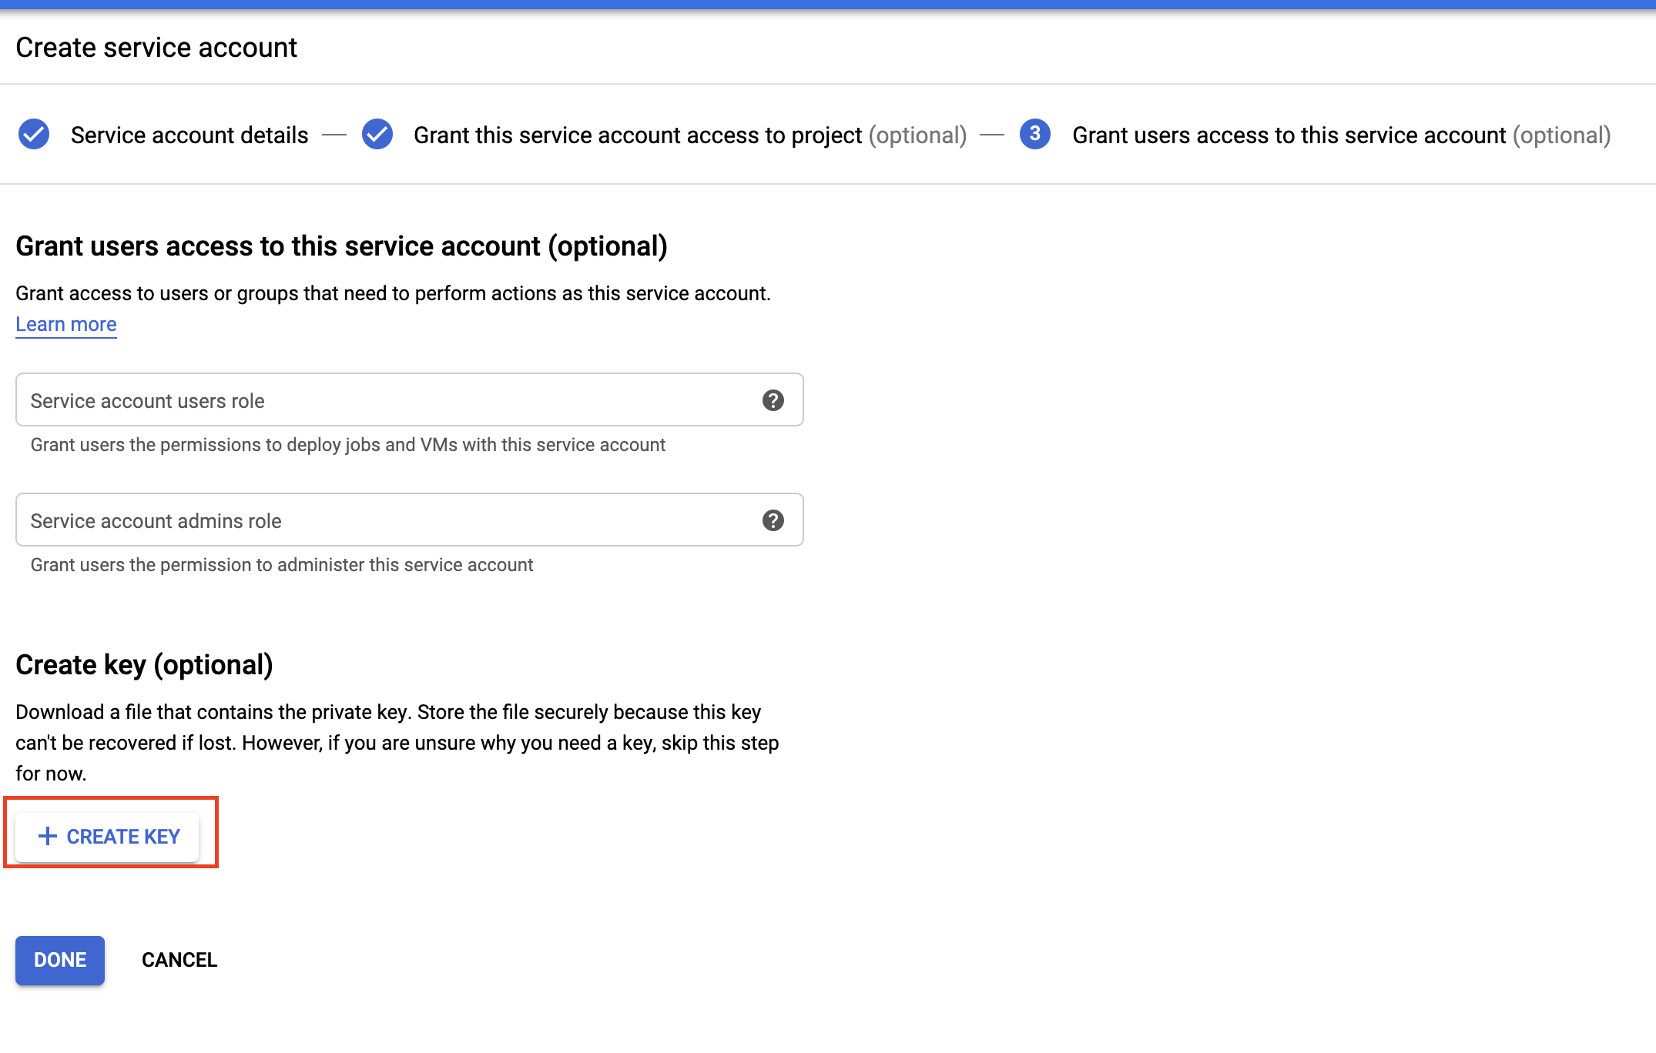Click the admins role helper text
This screenshot has height=1053, width=1656.
[x=281, y=565]
